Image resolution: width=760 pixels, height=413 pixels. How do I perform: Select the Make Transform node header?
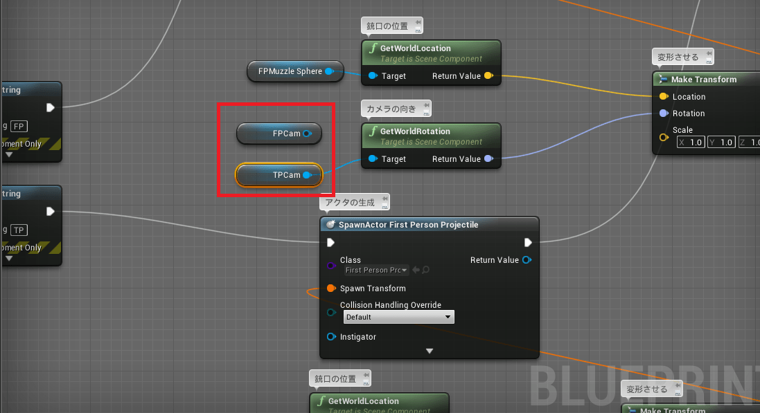[x=707, y=80]
